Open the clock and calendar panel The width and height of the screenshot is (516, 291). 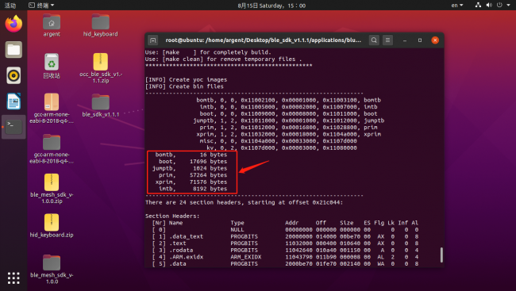tap(271, 6)
